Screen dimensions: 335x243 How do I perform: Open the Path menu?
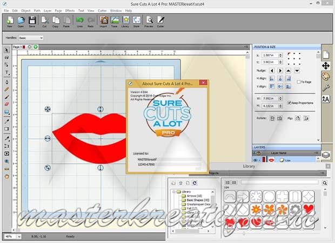pyautogui.click(x=37, y=10)
